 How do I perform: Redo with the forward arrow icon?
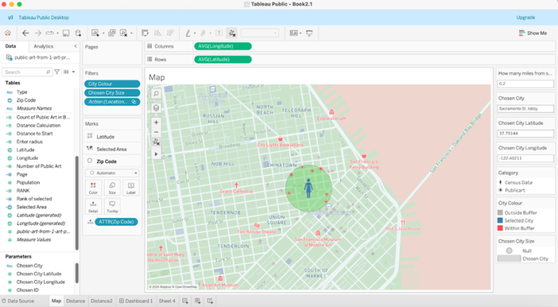point(38,33)
